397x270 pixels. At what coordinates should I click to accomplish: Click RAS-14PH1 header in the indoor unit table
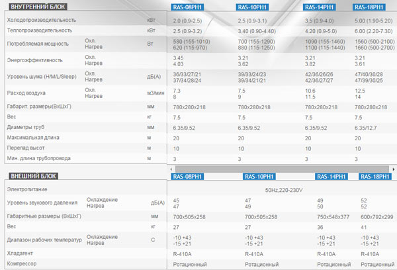[320, 7]
